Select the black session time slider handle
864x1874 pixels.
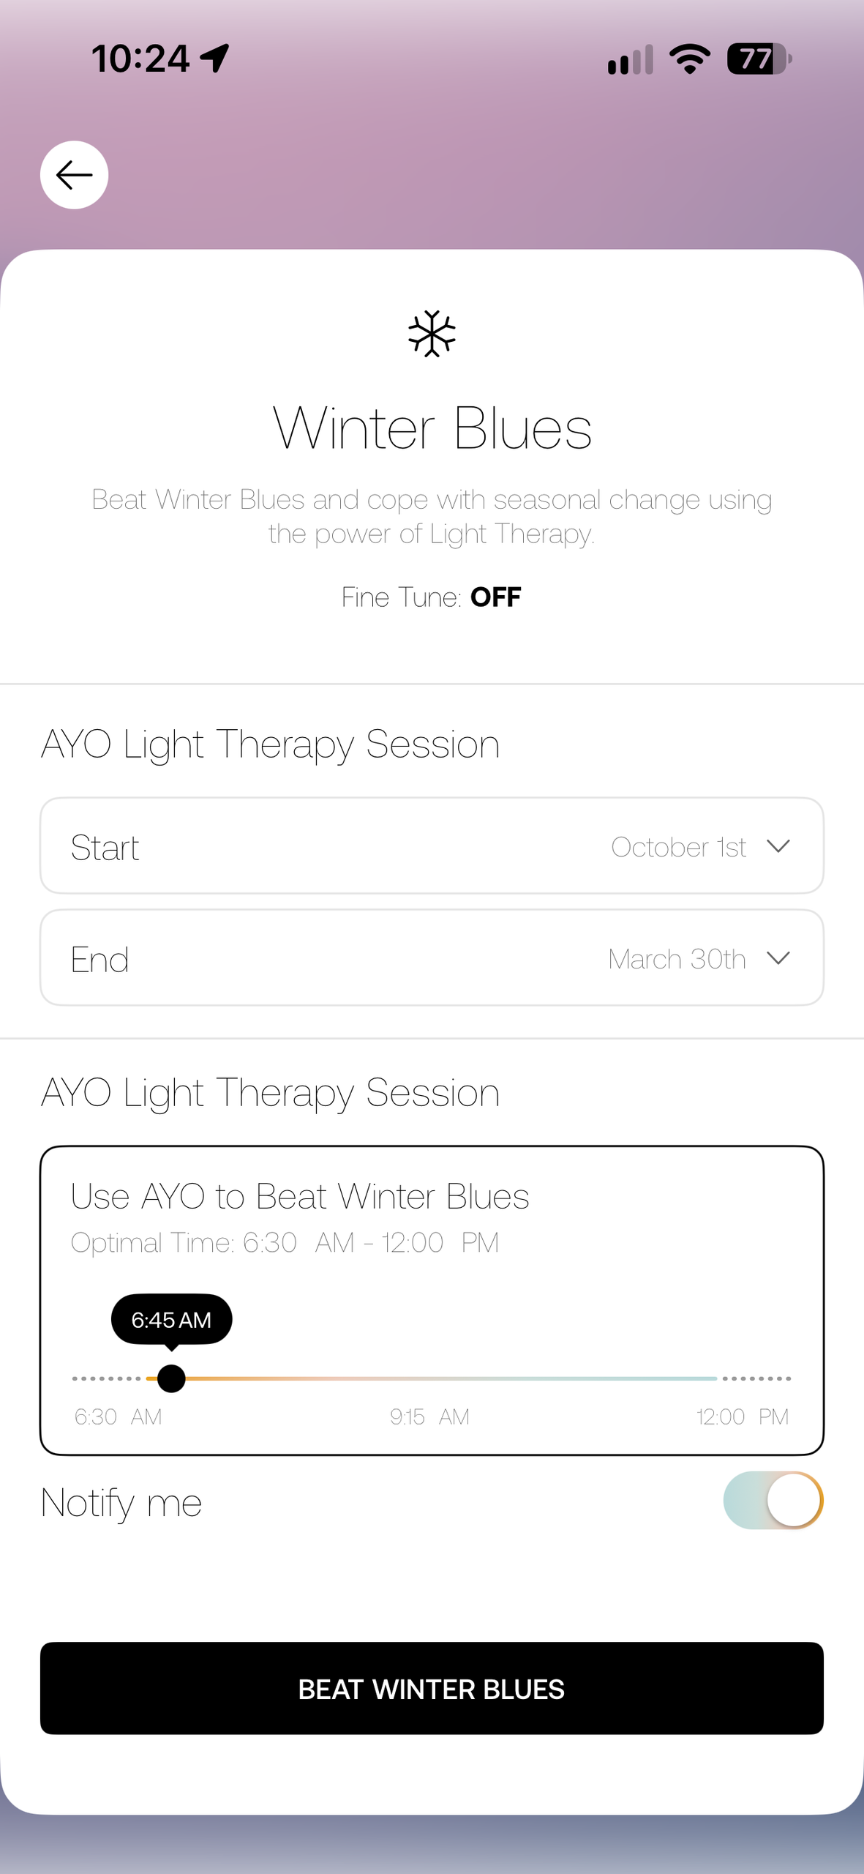point(171,1378)
